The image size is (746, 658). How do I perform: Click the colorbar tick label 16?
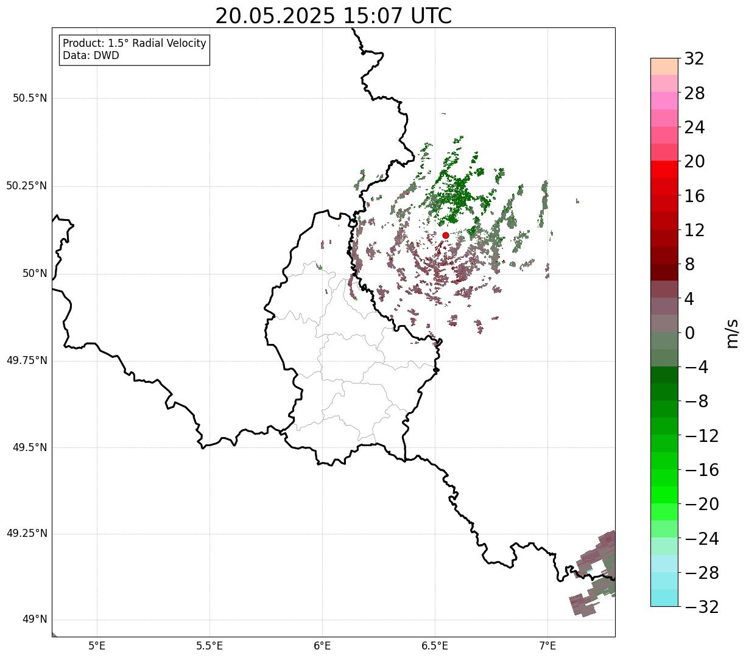pos(694,196)
